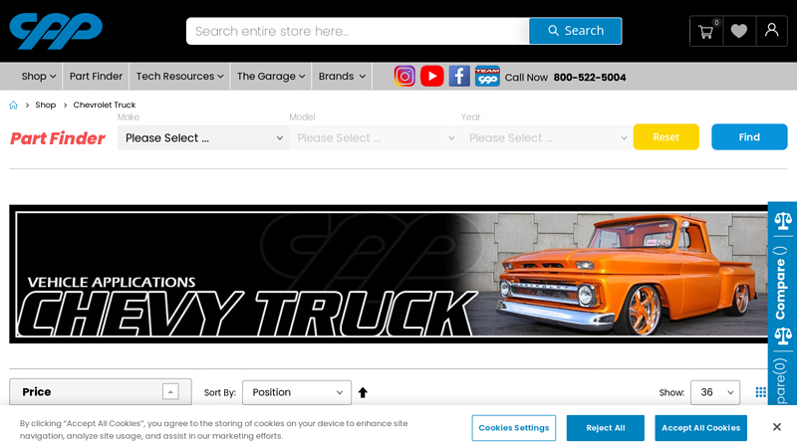Screen dimensions: 797x448
Task: Focus the store search input field
Action: pos(358,31)
